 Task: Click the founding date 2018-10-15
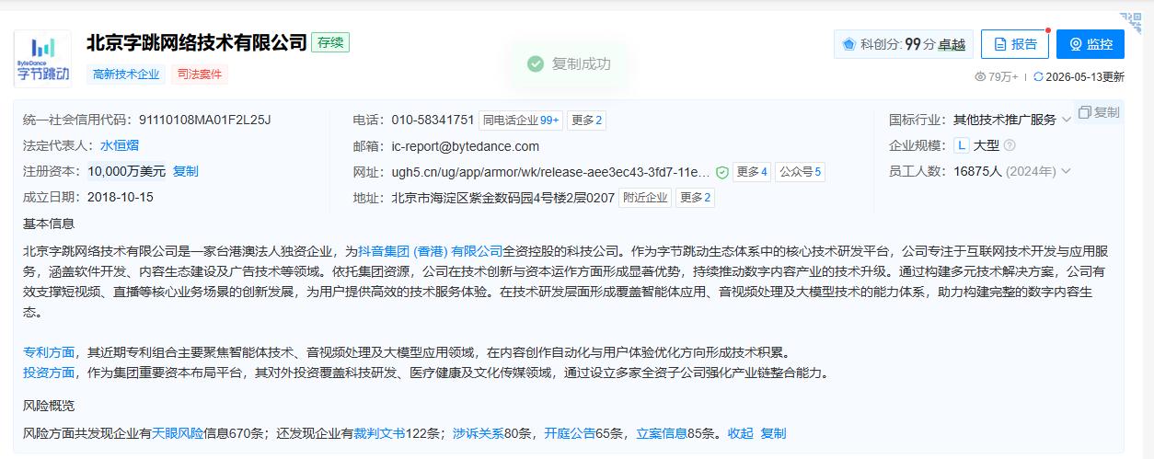point(121,197)
